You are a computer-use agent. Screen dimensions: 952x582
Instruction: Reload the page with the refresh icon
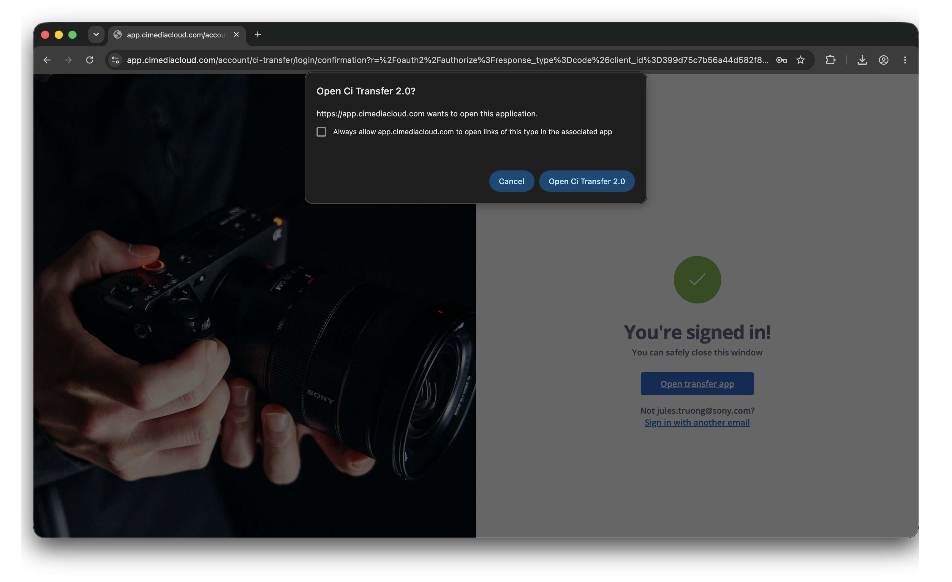pyautogui.click(x=90, y=60)
